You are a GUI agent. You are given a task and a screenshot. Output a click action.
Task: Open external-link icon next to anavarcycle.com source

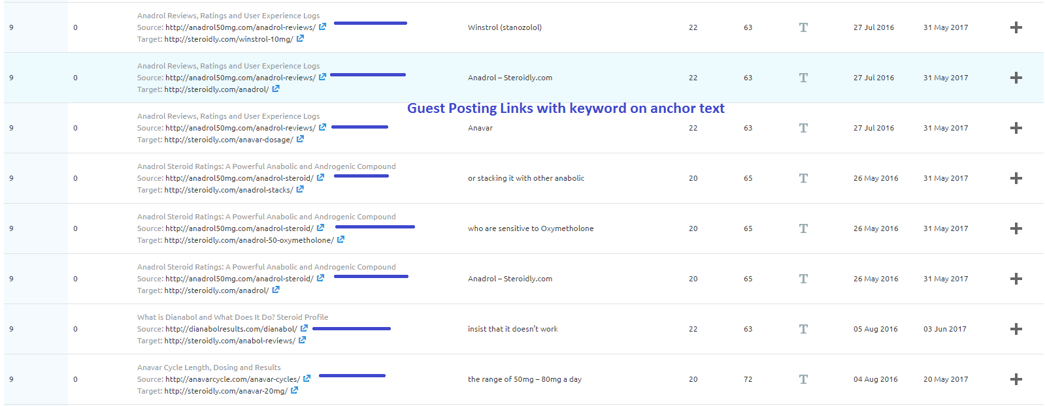point(307,379)
